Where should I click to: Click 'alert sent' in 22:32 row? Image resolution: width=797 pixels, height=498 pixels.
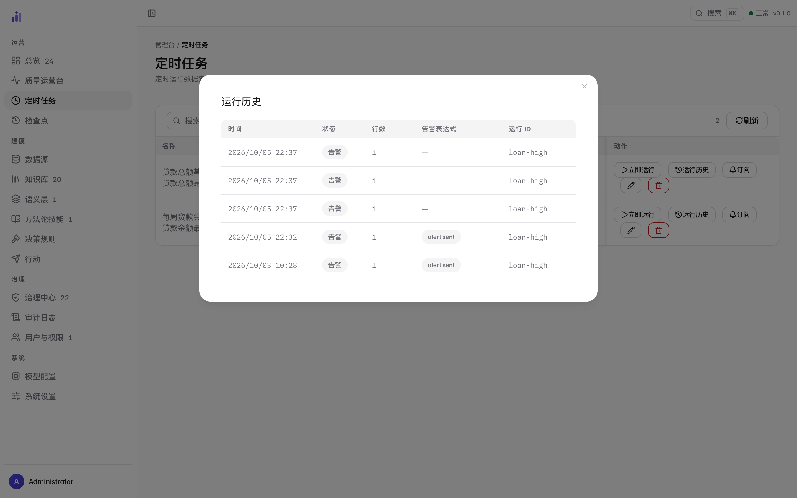[441, 237]
